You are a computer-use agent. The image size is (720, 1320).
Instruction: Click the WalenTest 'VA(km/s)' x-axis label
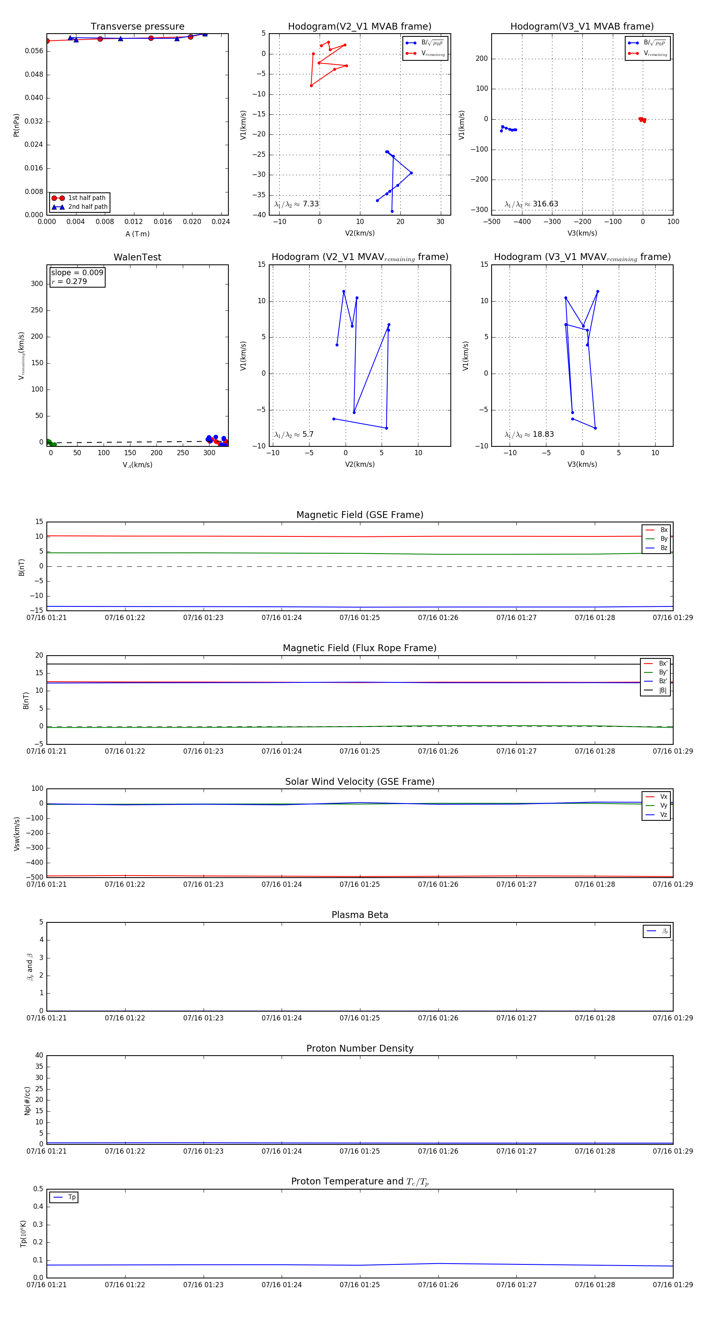[137, 465]
